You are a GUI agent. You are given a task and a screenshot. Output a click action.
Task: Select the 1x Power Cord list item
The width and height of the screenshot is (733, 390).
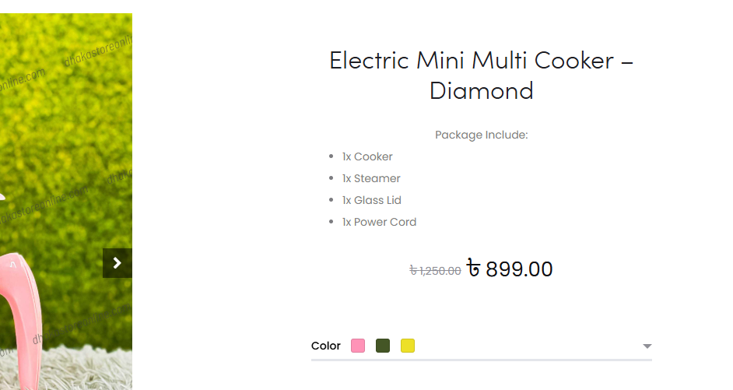[379, 222]
